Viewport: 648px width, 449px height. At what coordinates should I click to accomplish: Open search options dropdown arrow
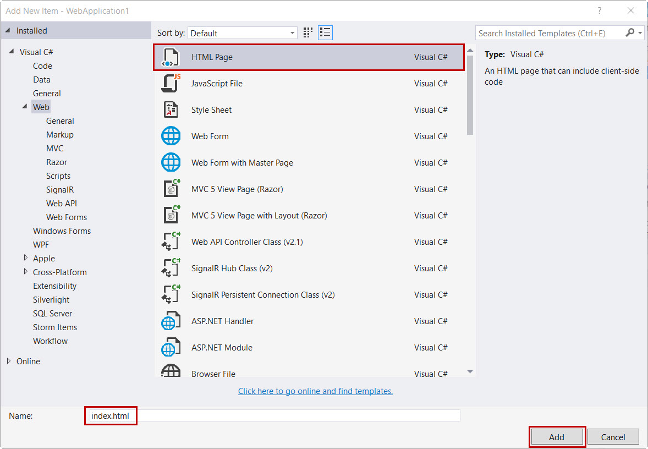tap(640, 32)
